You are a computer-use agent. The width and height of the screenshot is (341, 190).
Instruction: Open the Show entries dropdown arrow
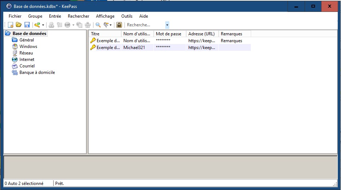[111, 25]
